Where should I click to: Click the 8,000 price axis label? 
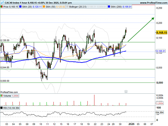(160, 83)
